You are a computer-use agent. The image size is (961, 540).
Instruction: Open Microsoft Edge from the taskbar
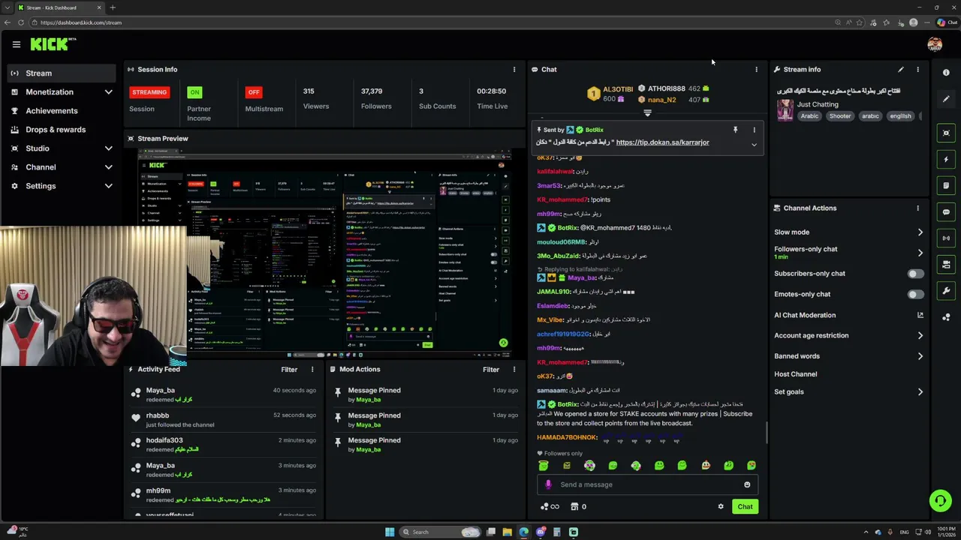pos(523,532)
